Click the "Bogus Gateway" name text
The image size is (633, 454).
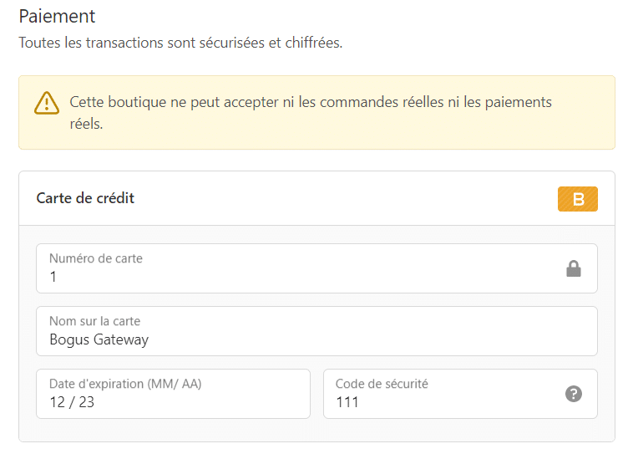(99, 339)
